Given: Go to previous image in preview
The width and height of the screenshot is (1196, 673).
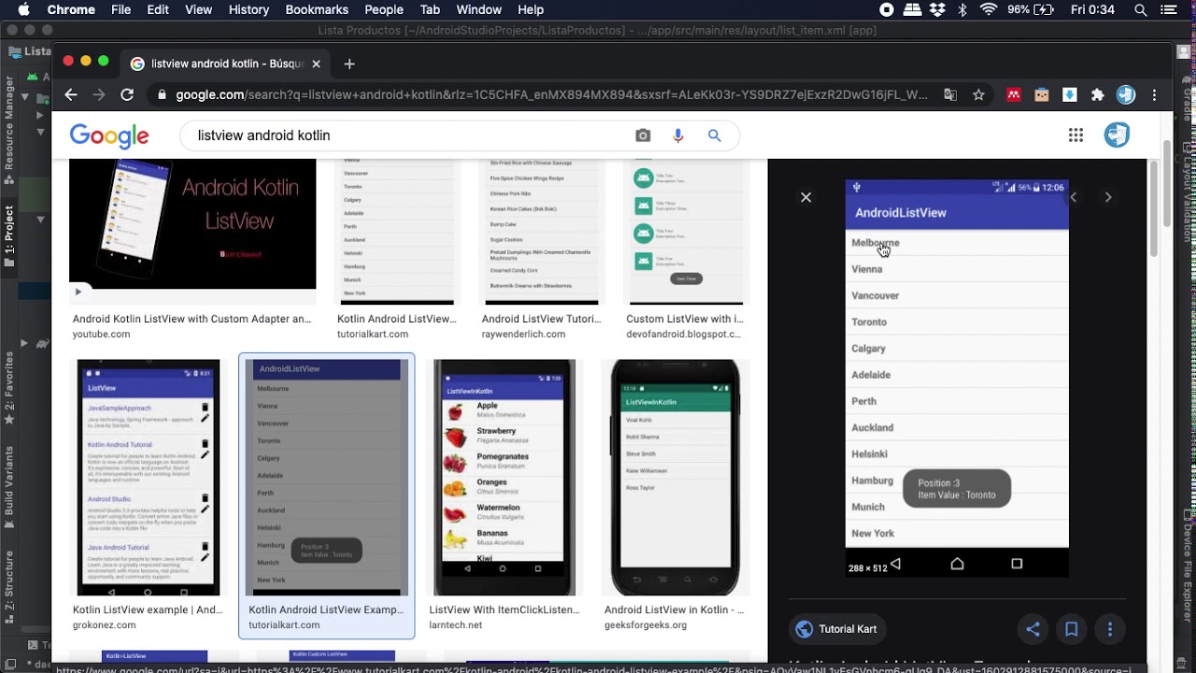Looking at the screenshot, I should 1074,197.
